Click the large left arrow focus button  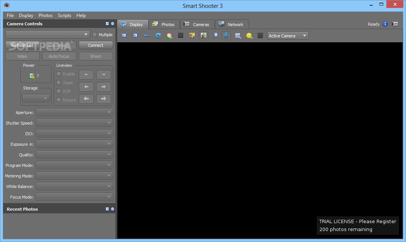(86, 99)
